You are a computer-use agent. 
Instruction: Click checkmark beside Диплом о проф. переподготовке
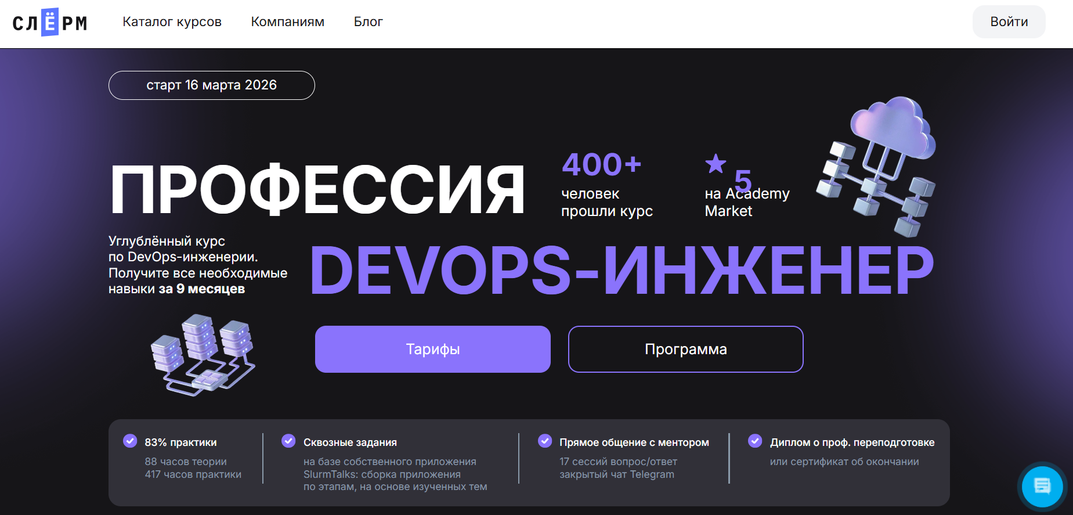pos(755,441)
